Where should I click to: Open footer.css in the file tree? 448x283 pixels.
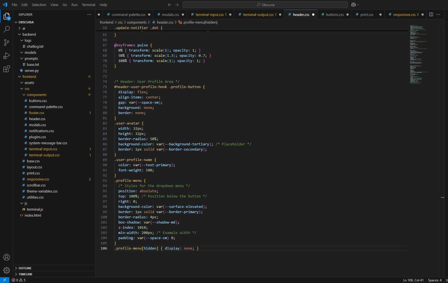(x=54, y=113)
